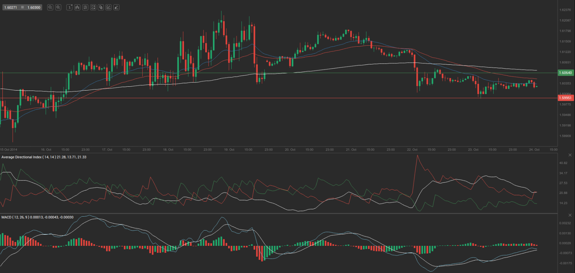Select the drawing edit pencil tool
Screen dimensions: 575x273
coord(109,7)
